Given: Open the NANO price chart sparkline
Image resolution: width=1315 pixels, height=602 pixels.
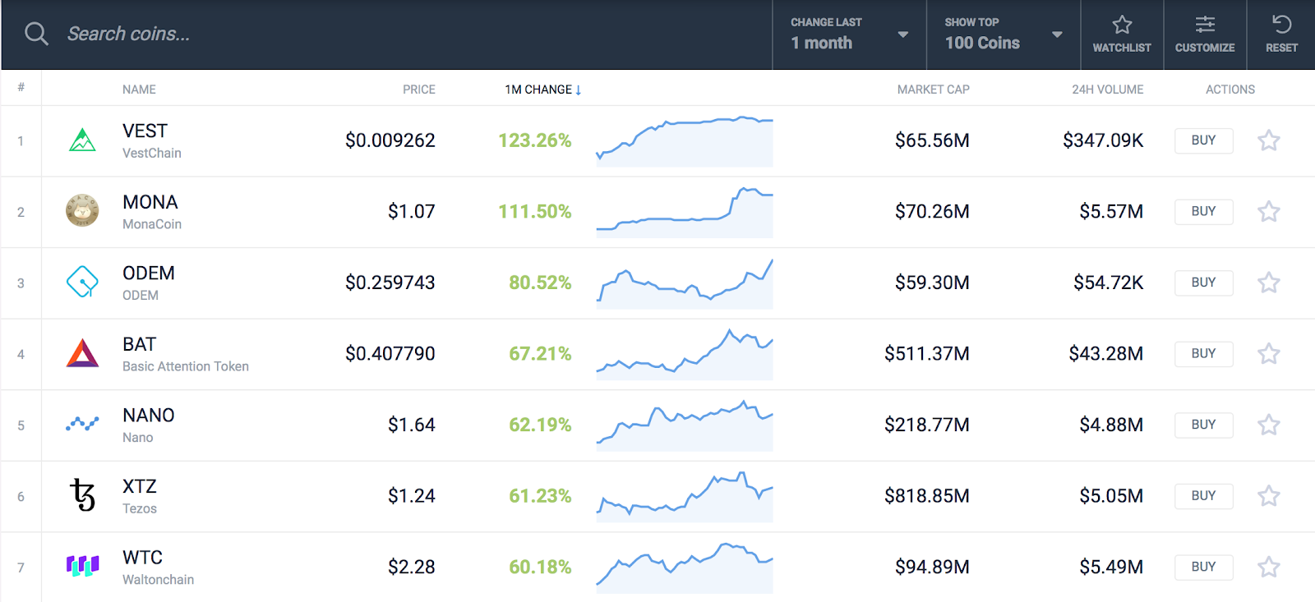Looking at the screenshot, I should [x=685, y=425].
